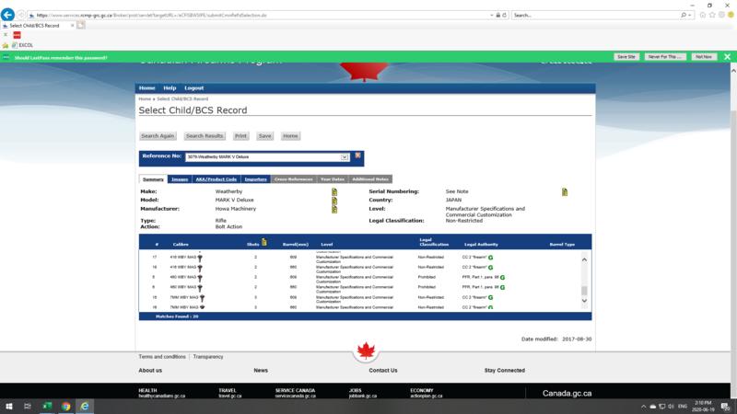This screenshot has width=737, height=414.
Task: Click Home in the blue menu bar
Action: pos(147,88)
